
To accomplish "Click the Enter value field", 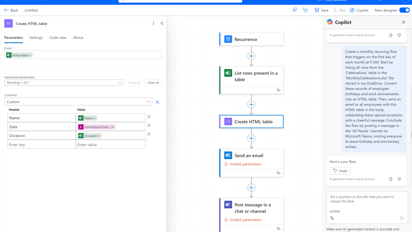I will 111,145.
